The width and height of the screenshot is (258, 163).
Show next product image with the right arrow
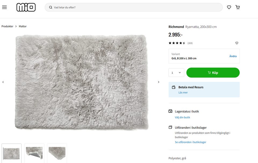click(x=159, y=82)
